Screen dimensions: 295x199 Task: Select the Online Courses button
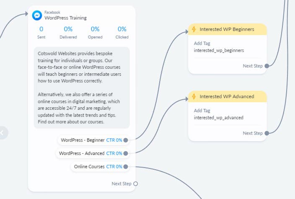pos(89,167)
